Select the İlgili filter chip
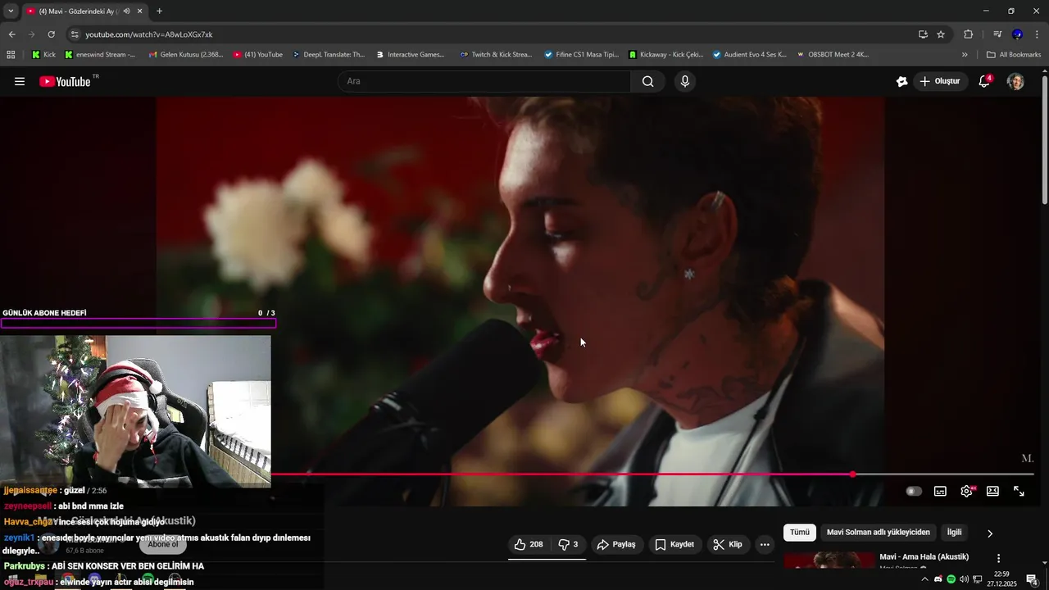1049x590 pixels. pos(954,533)
